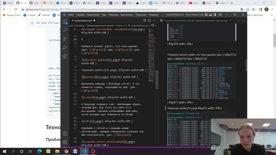Open Chrome three-dot menu
The image size is (276, 155).
click(x=272, y=9)
